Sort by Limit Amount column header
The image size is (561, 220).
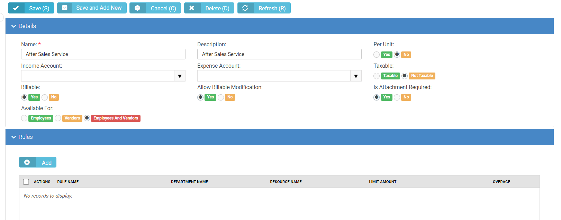382,182
